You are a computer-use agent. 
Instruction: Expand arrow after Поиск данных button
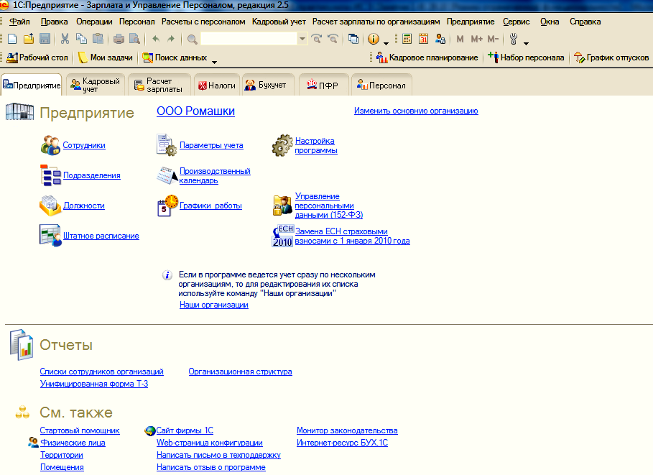click(x=215, y=62)
